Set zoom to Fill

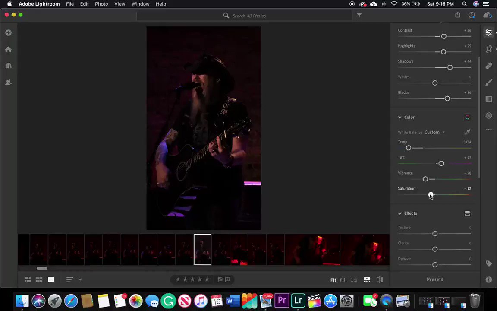343,280
